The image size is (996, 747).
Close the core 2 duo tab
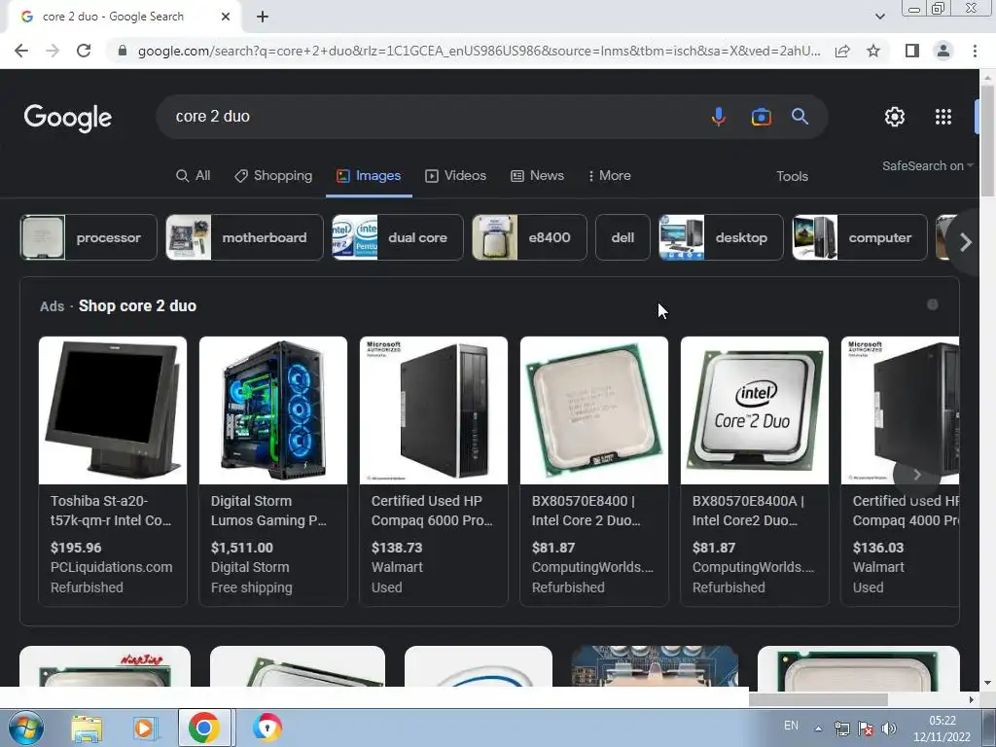tap(226, 18)
